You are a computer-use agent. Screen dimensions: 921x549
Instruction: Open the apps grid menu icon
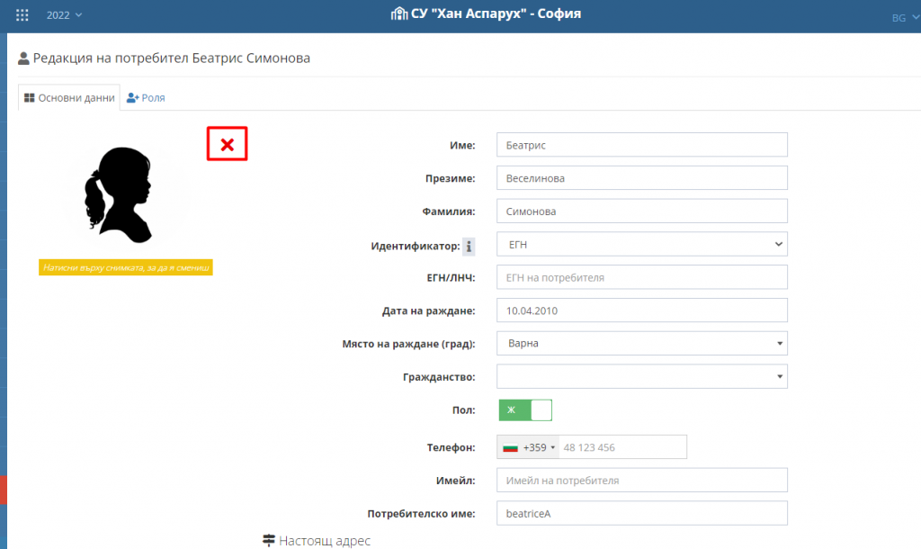tap(22, 15)
